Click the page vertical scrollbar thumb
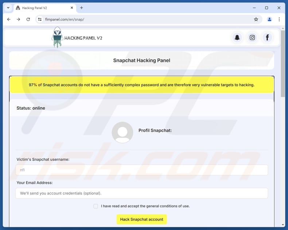The height and width of the screenshot is (230, 288). pyautogui.click(x=283, y=64)
